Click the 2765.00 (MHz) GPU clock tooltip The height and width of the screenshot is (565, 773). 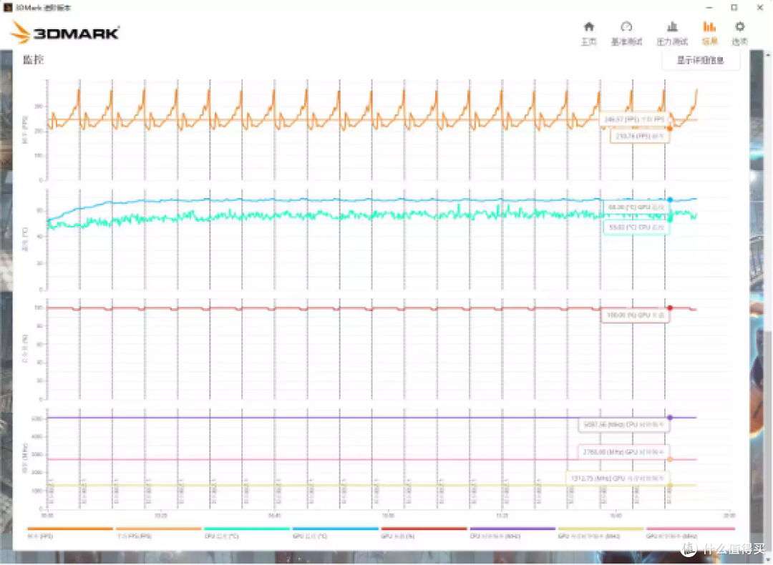[623, 452]
